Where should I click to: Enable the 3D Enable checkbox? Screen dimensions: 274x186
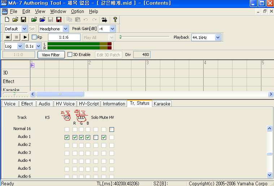(x=70, y=55)
